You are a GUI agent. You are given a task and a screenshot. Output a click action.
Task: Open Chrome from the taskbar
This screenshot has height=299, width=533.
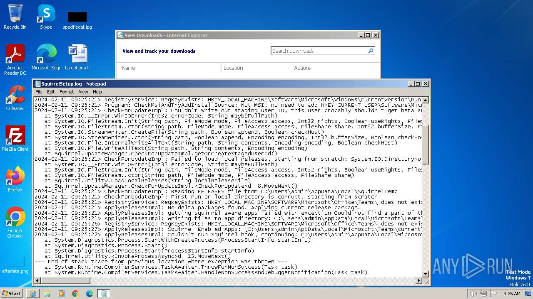75,294
